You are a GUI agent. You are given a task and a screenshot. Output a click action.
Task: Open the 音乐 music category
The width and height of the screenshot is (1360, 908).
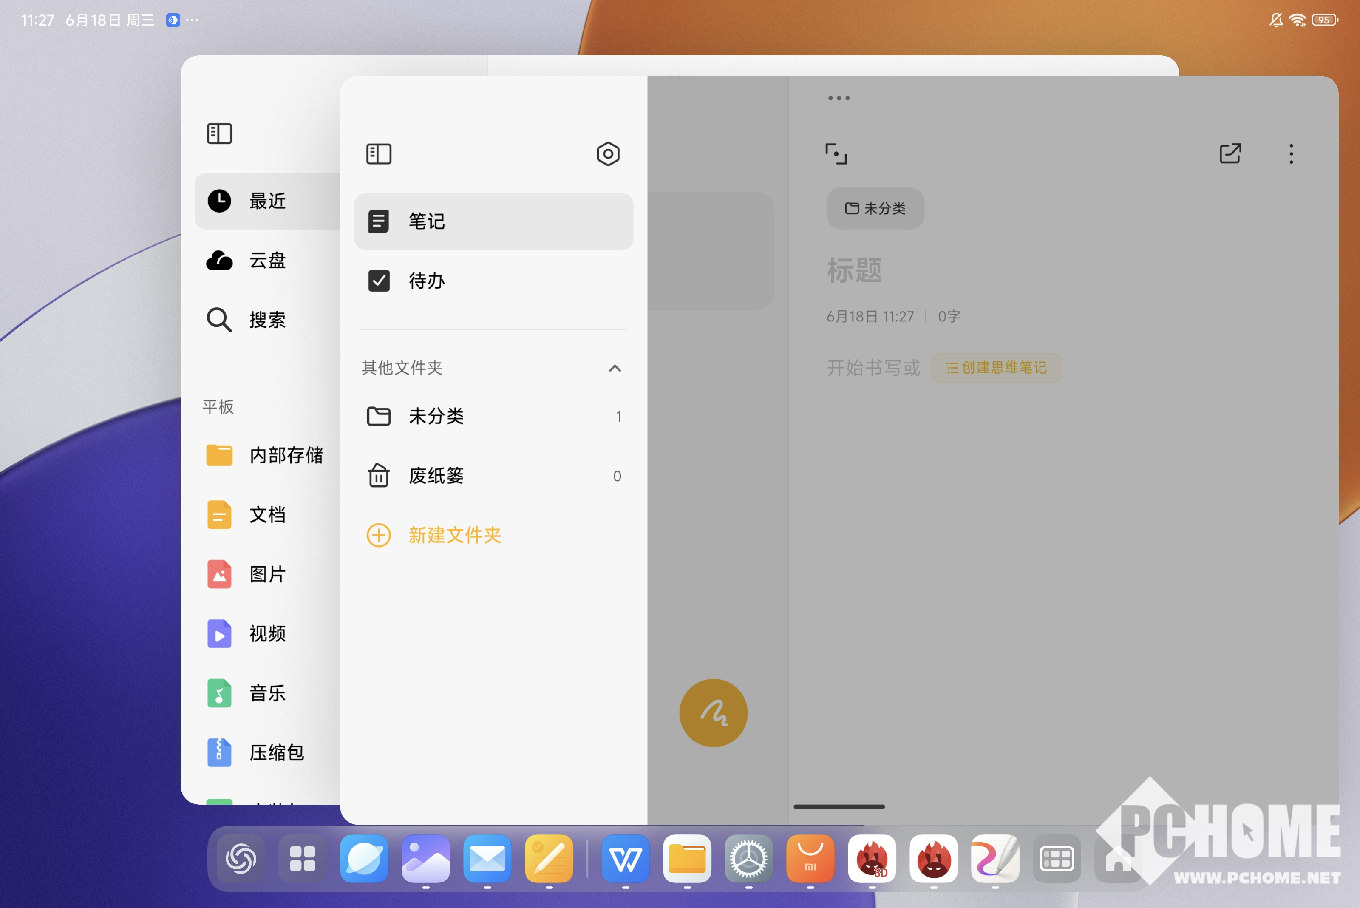tap(267, 693)
